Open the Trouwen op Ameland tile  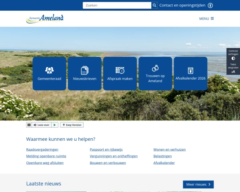tap(155, 74)
